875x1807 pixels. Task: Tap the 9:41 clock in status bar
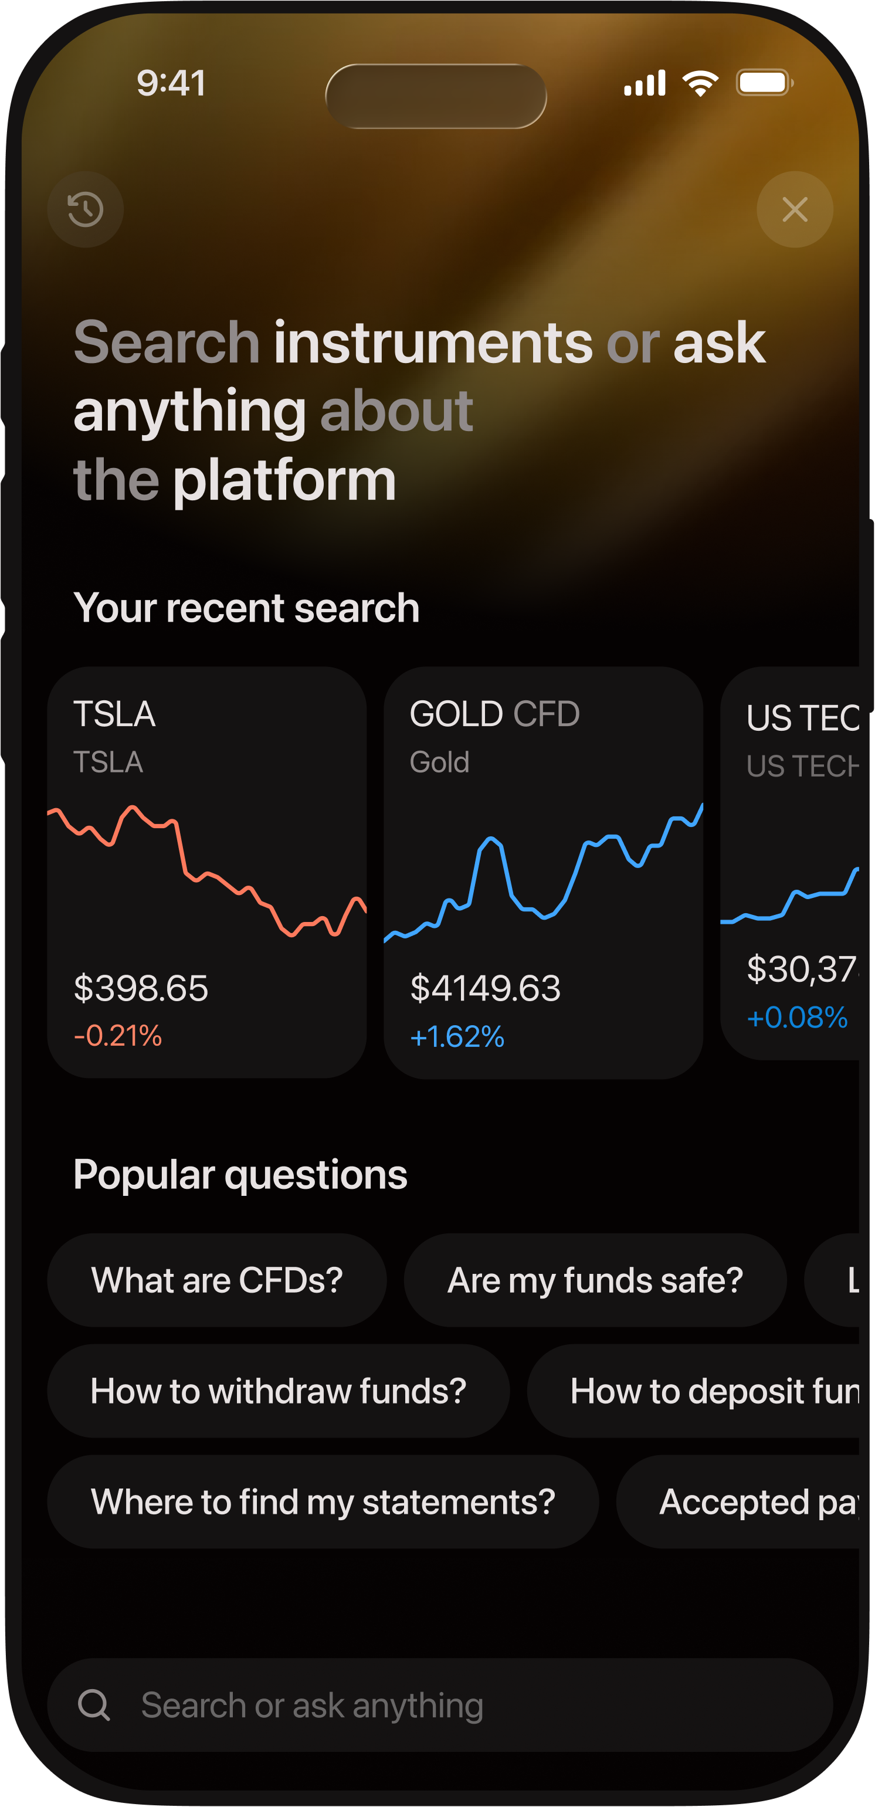[x=171, y=83]
